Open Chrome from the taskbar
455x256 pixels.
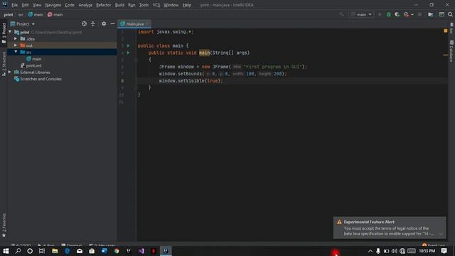pos(117,251)
